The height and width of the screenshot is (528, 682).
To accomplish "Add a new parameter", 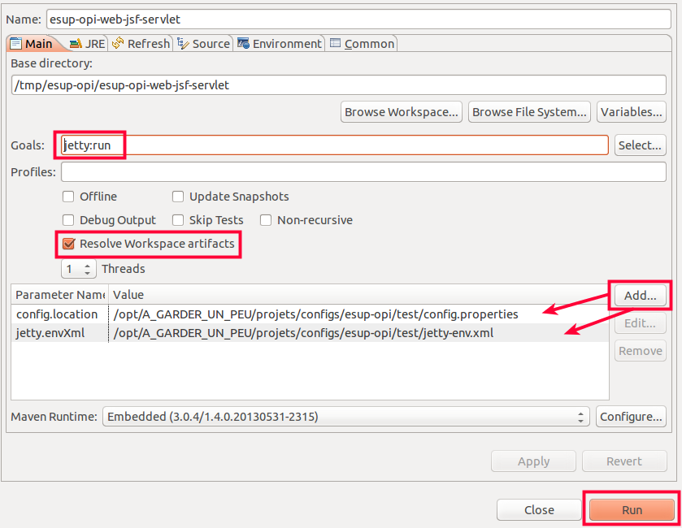I will [640, 296].
